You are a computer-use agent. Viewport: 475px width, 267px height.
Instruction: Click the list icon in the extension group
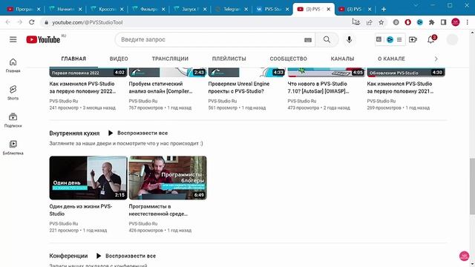(399, 39)
